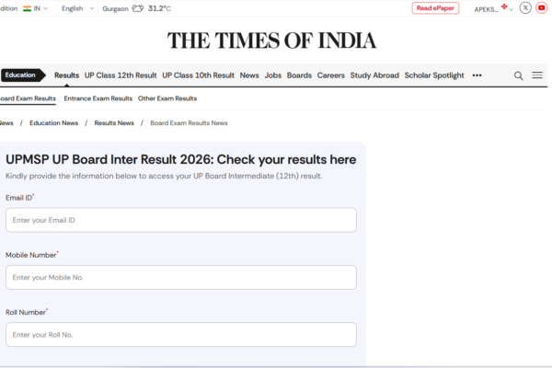
Task: Click the Read ePaper button
Action: [x=435, y=8]
